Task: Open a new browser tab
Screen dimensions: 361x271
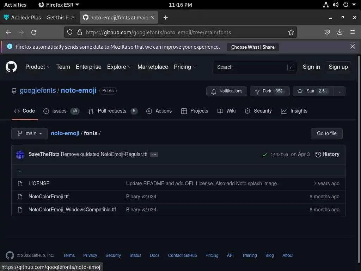Action: (166, 18)
